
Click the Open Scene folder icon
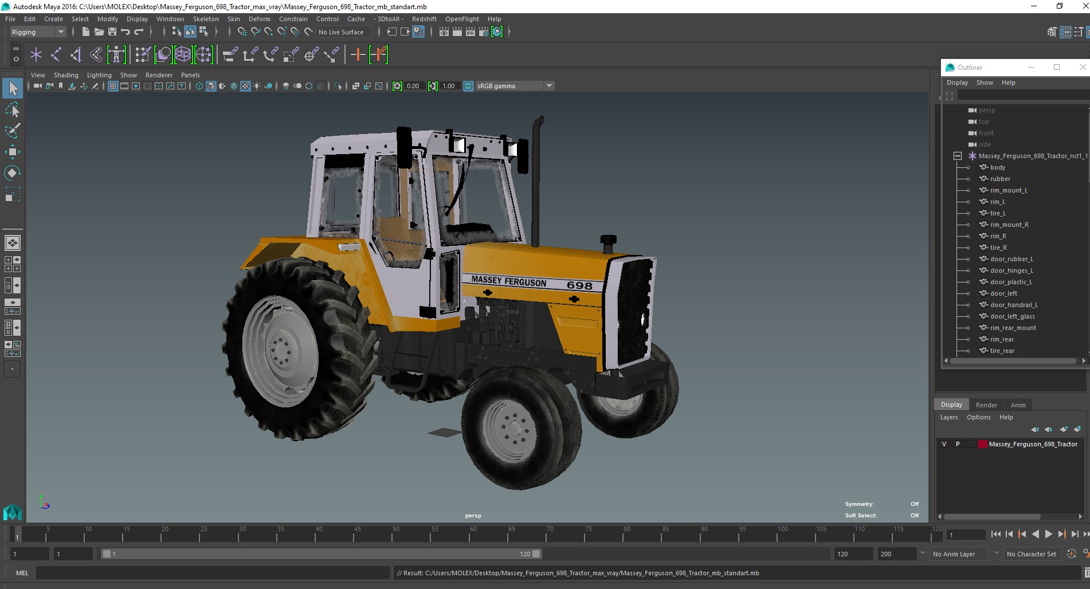tap(99, 32)
